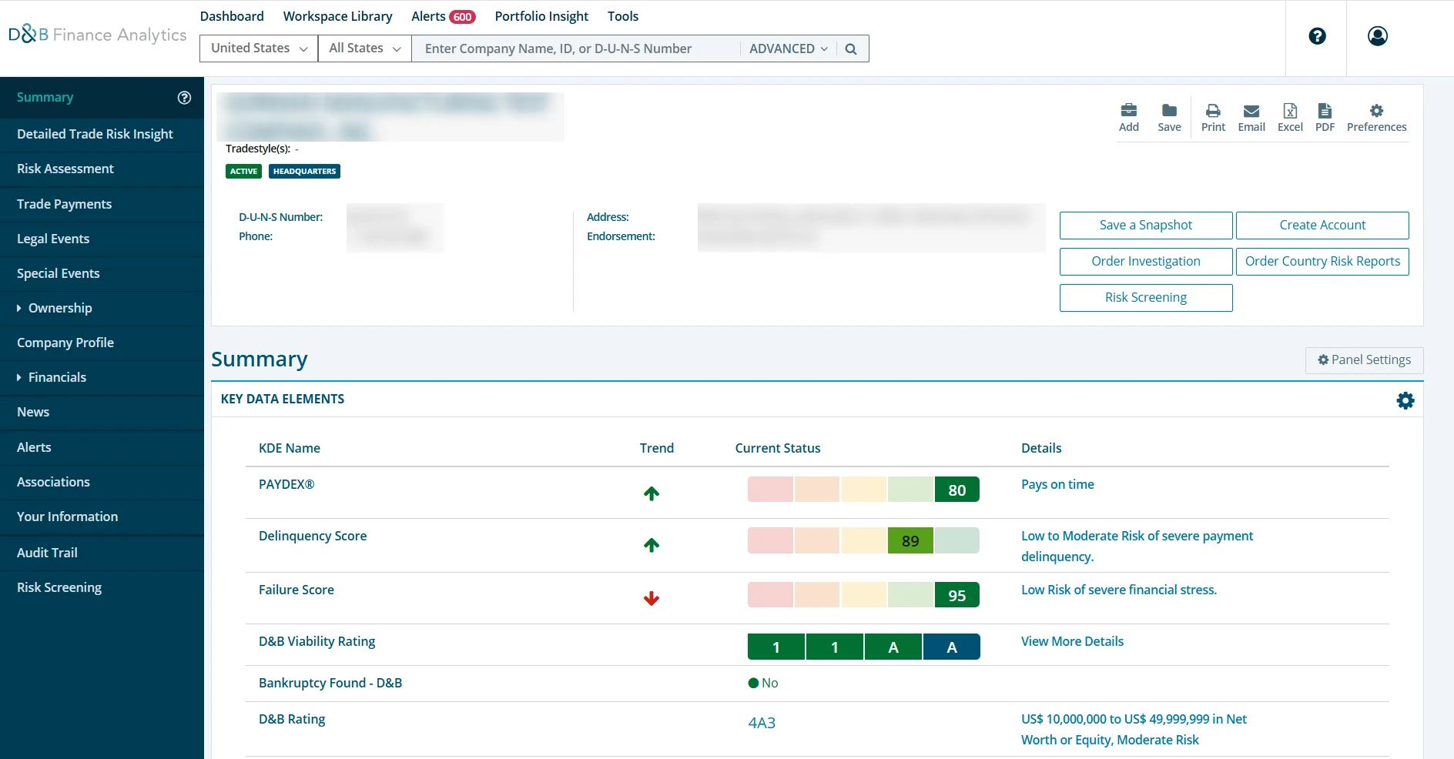Email the report using envelope icon
Viewport: 1454px width, 759px height.
(x=1251, y=112)
